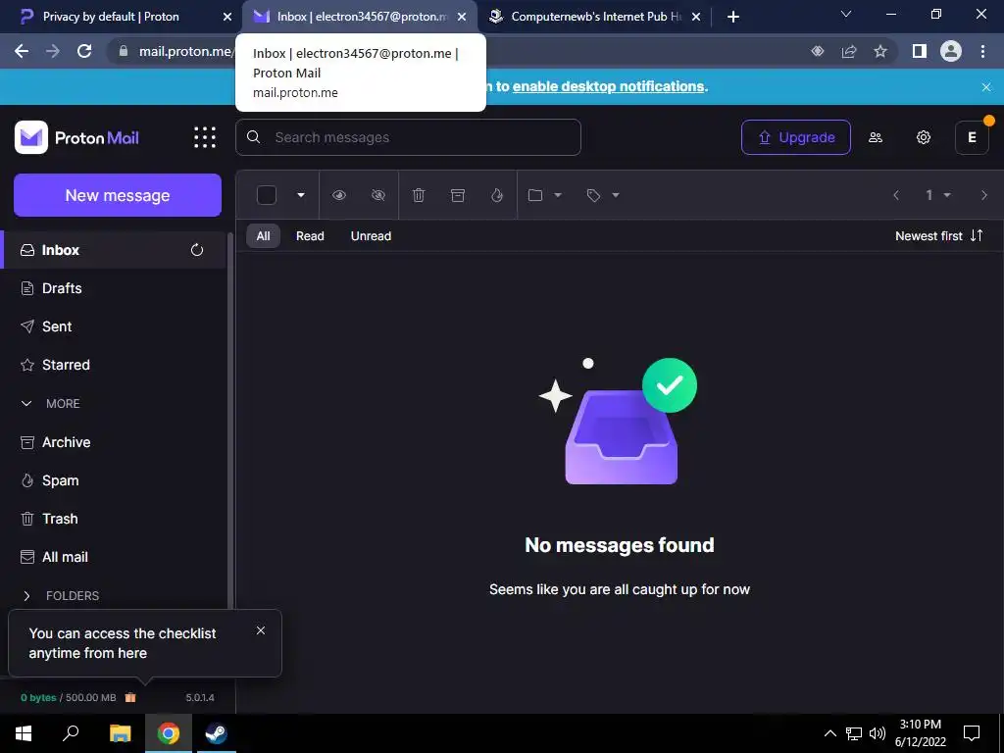The height and width of the screenshot is (753, 1004).
Task: Move selected messages to spam
Action: pyautogui.click(x=497, y=195)
